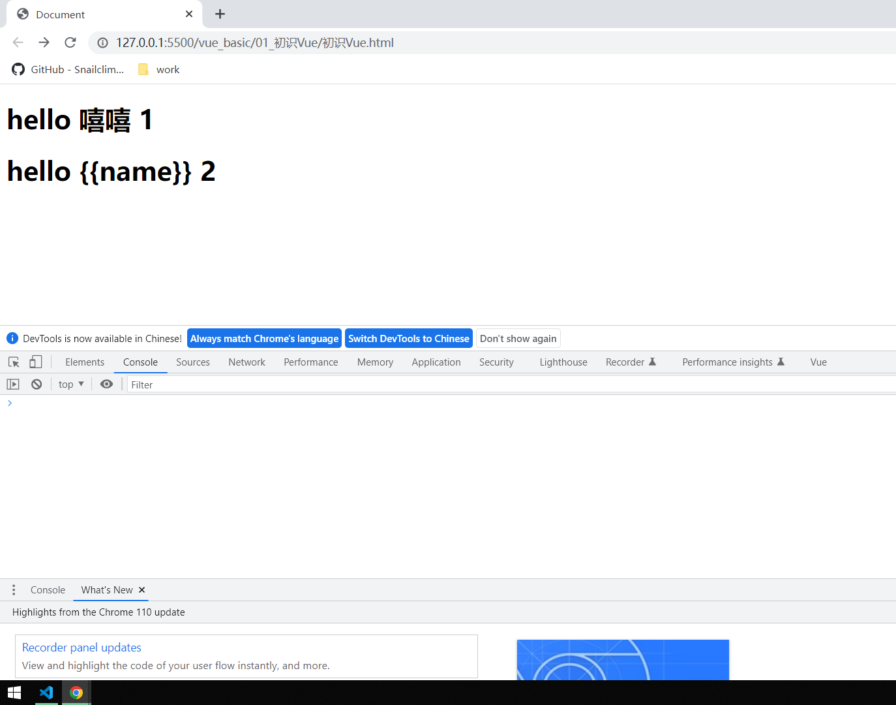Toggle the device toolbar
Image resolution: width=896 pixels, height=705 pixels.
36,362
